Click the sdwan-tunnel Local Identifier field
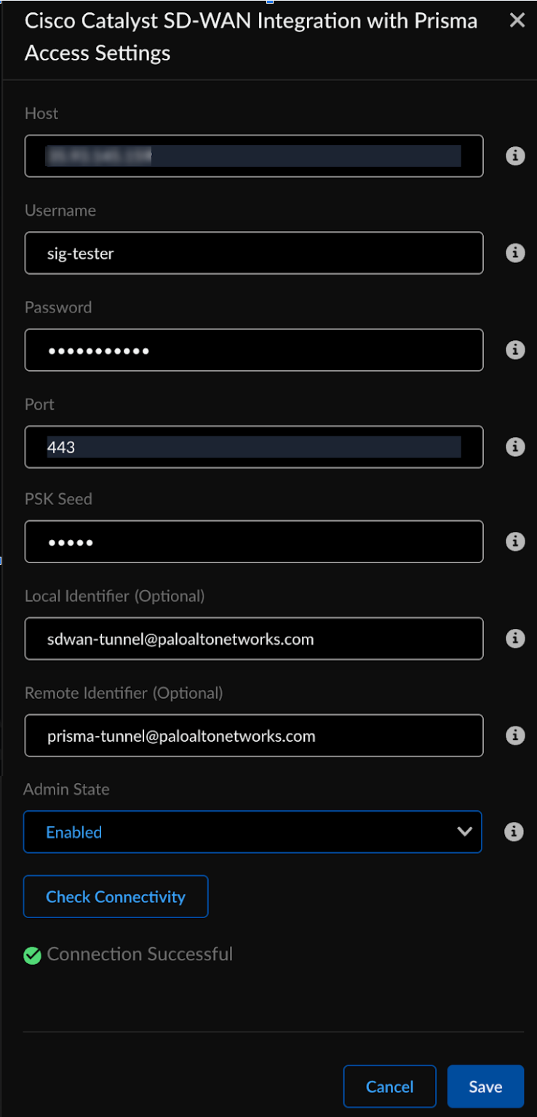 click(253, 638)
